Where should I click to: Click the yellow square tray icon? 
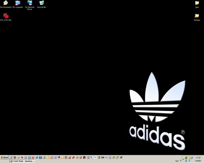point(189,158)
